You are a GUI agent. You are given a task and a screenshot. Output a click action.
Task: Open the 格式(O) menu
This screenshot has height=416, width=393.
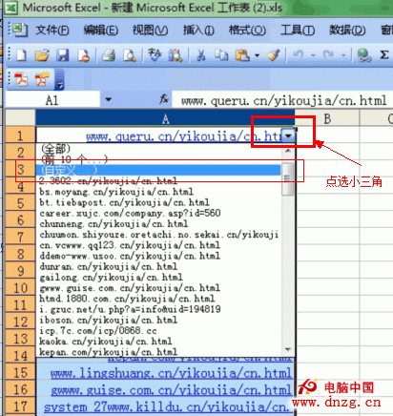(x=247, y=31)
